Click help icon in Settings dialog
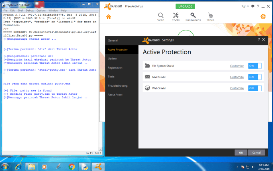 259,39
